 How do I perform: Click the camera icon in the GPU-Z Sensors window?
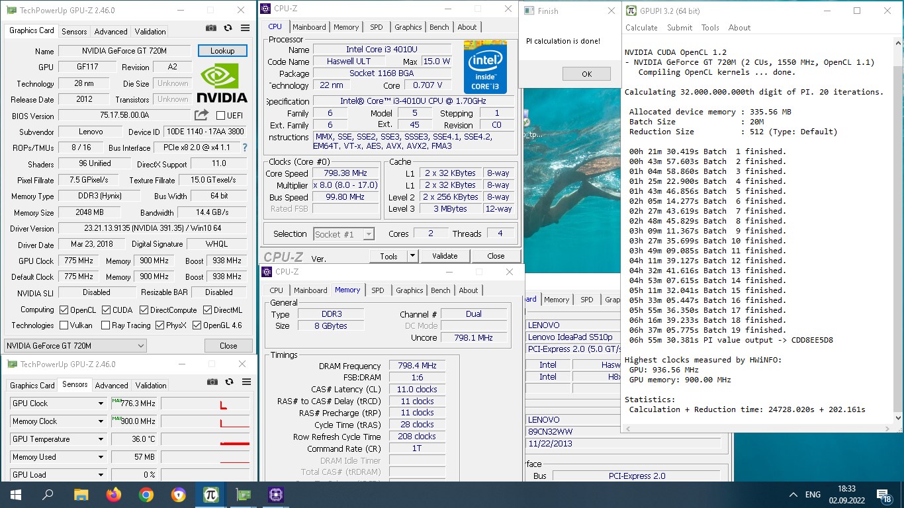pyautogui.click(x=212, y=382)
